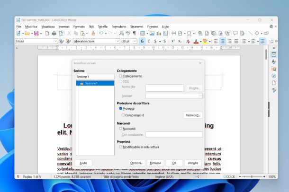
Task: Apply strikethrough formatting icon
Action: click(x=164, y=41)
